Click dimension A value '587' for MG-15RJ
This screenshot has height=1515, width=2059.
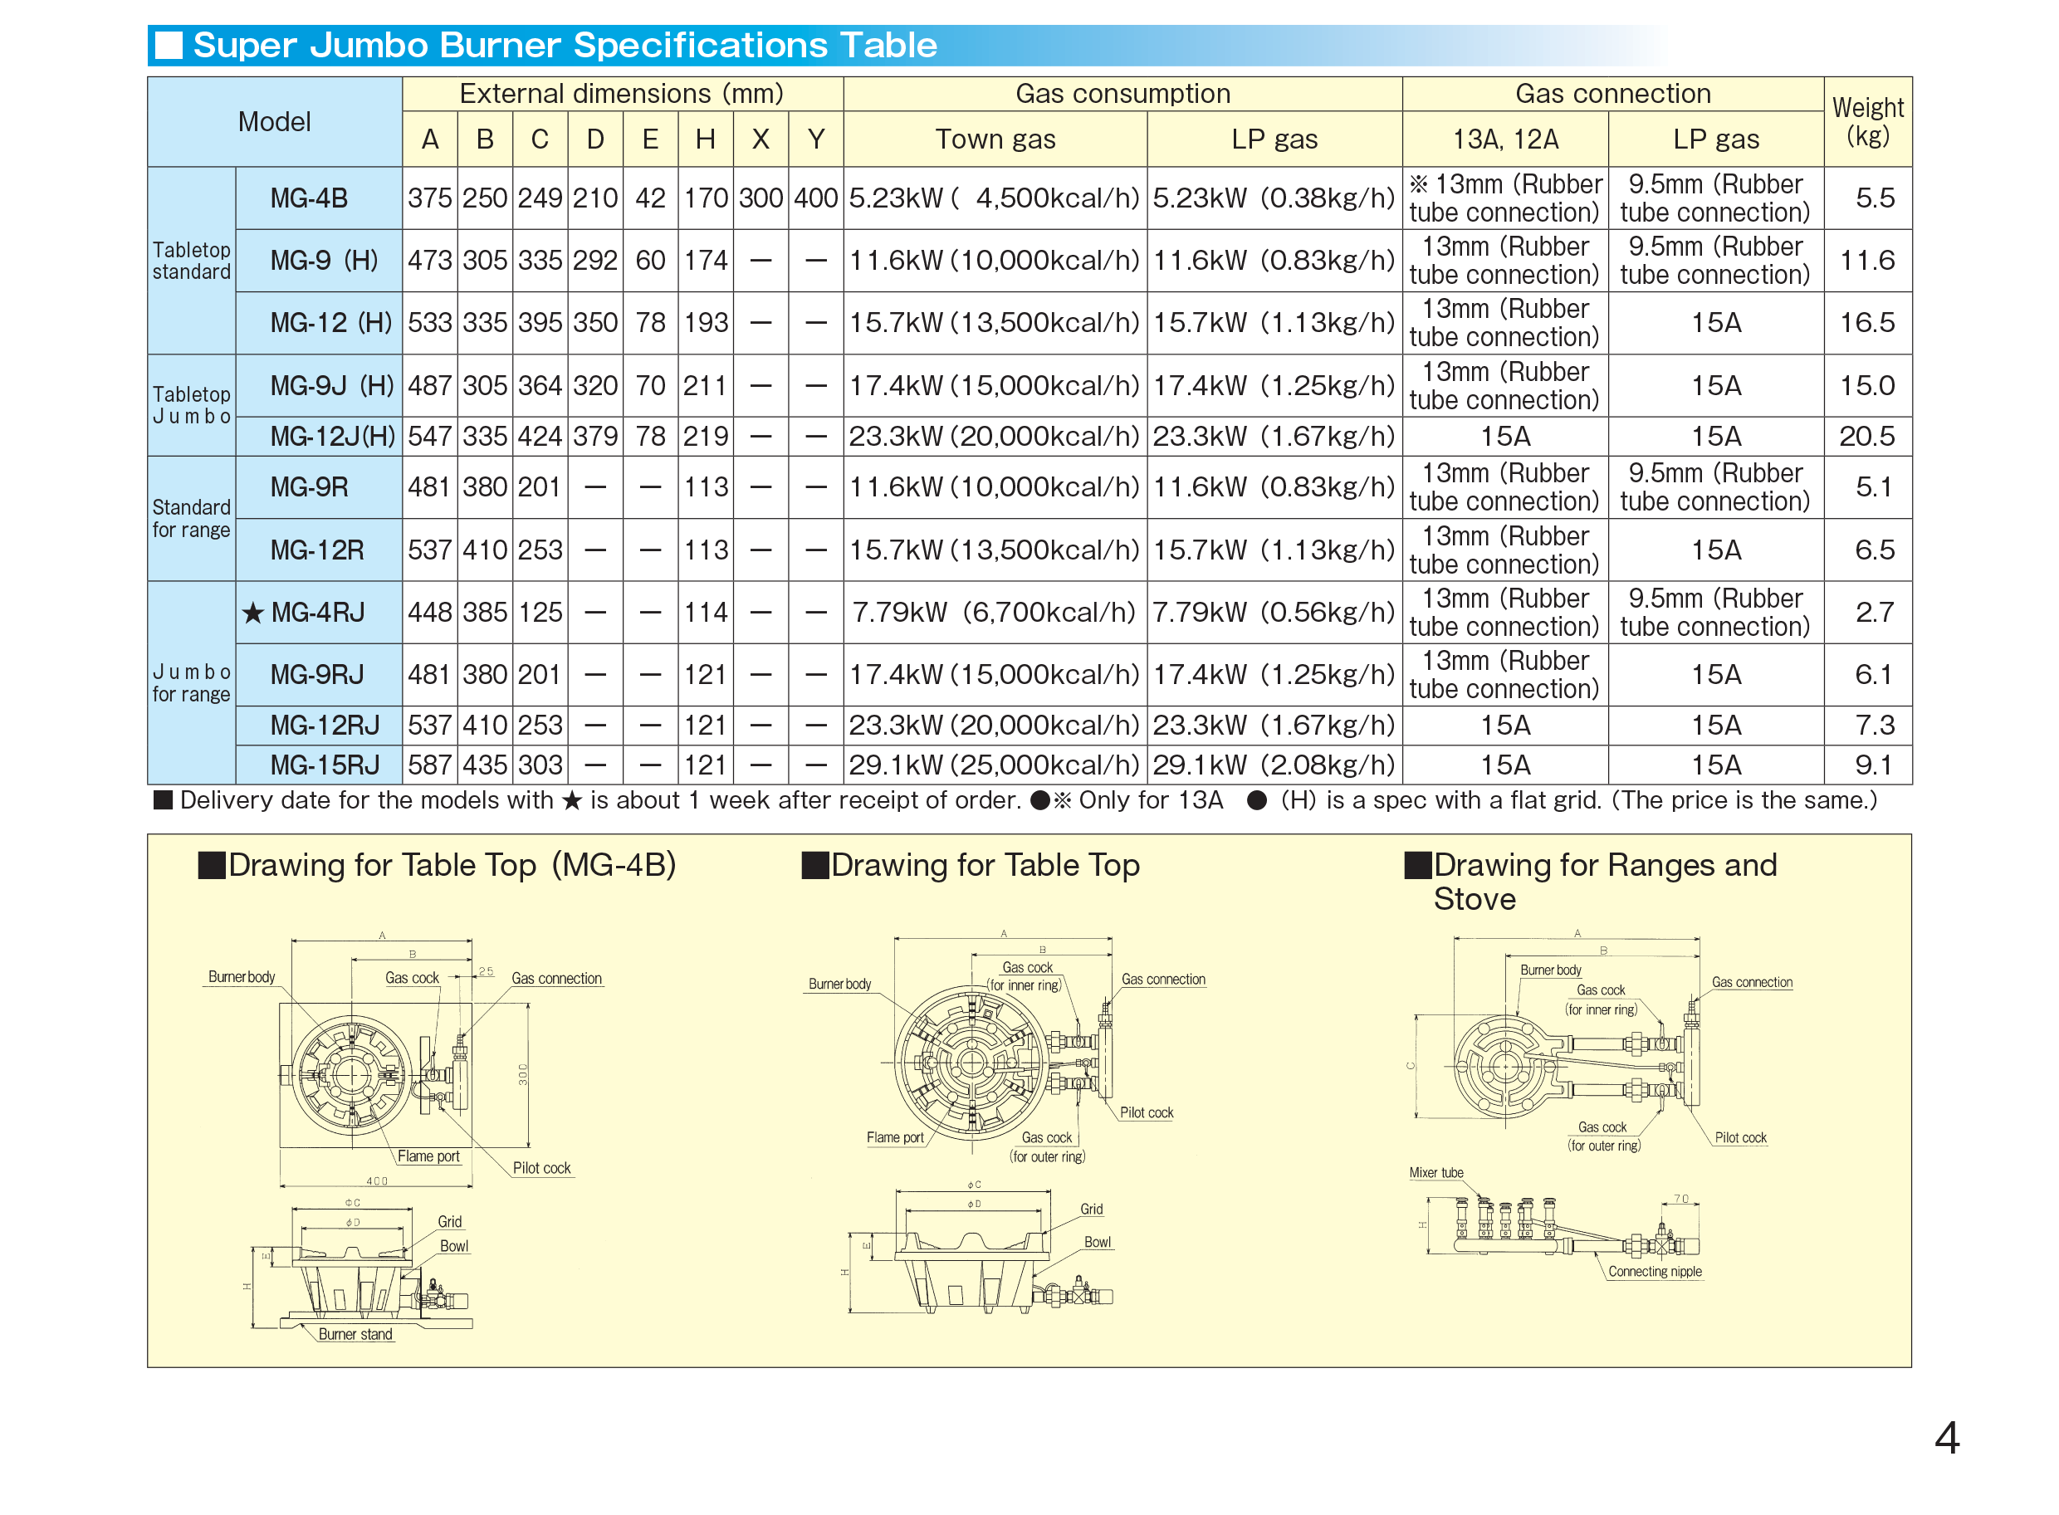point(429,765)
